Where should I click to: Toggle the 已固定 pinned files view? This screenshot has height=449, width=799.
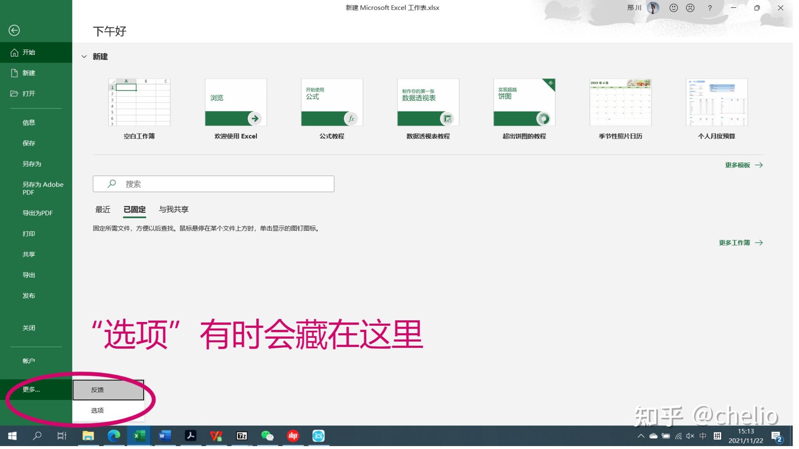pyautogui.click(x=134, y=210)
